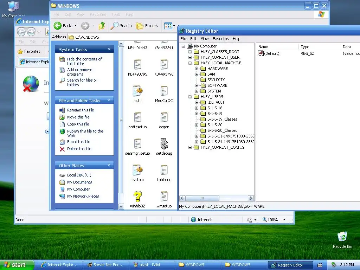Collapse the Other Places panel
This screenshot has height=270, width=360.
coord(109,165)
